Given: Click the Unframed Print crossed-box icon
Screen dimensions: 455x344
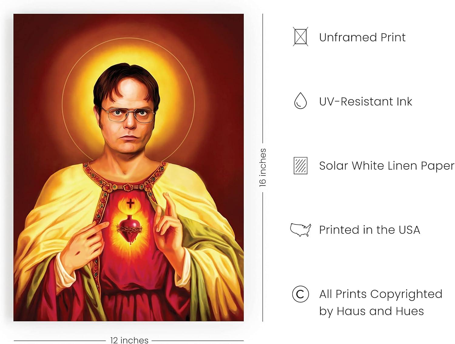Looking at the screenshot, I should click(x=300, y=37).
